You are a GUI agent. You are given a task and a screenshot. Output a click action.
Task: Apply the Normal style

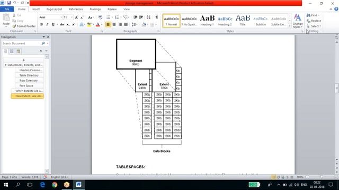click(x=171, y=21)
